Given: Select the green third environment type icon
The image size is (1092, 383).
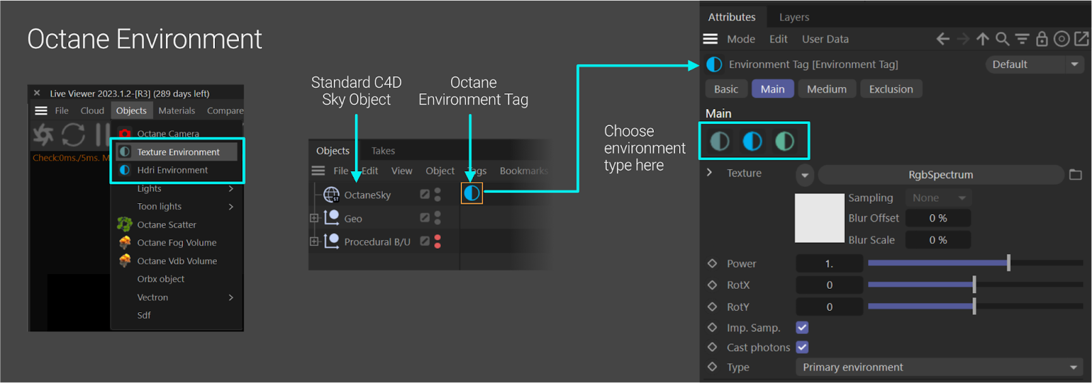Looking at the screenshot, I should [x=785, y=141].
